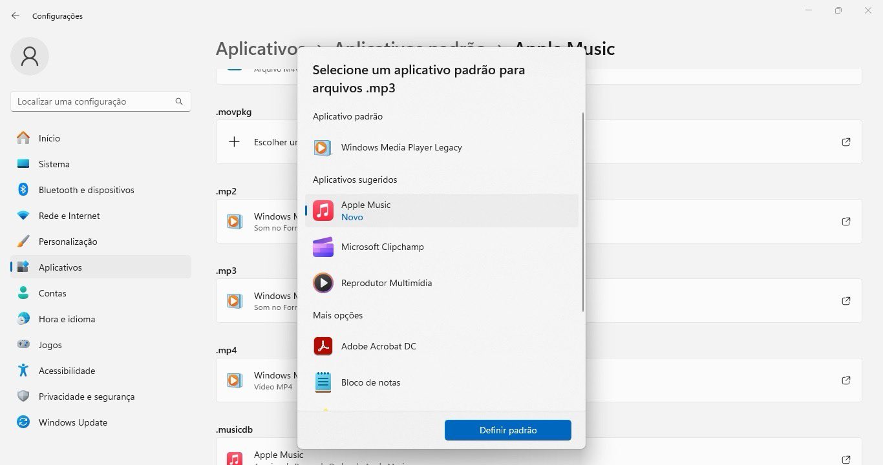The width and height of the screenshot is (883, 465).
Task: Open external link icon for .mp3 row
Action: 846,301
